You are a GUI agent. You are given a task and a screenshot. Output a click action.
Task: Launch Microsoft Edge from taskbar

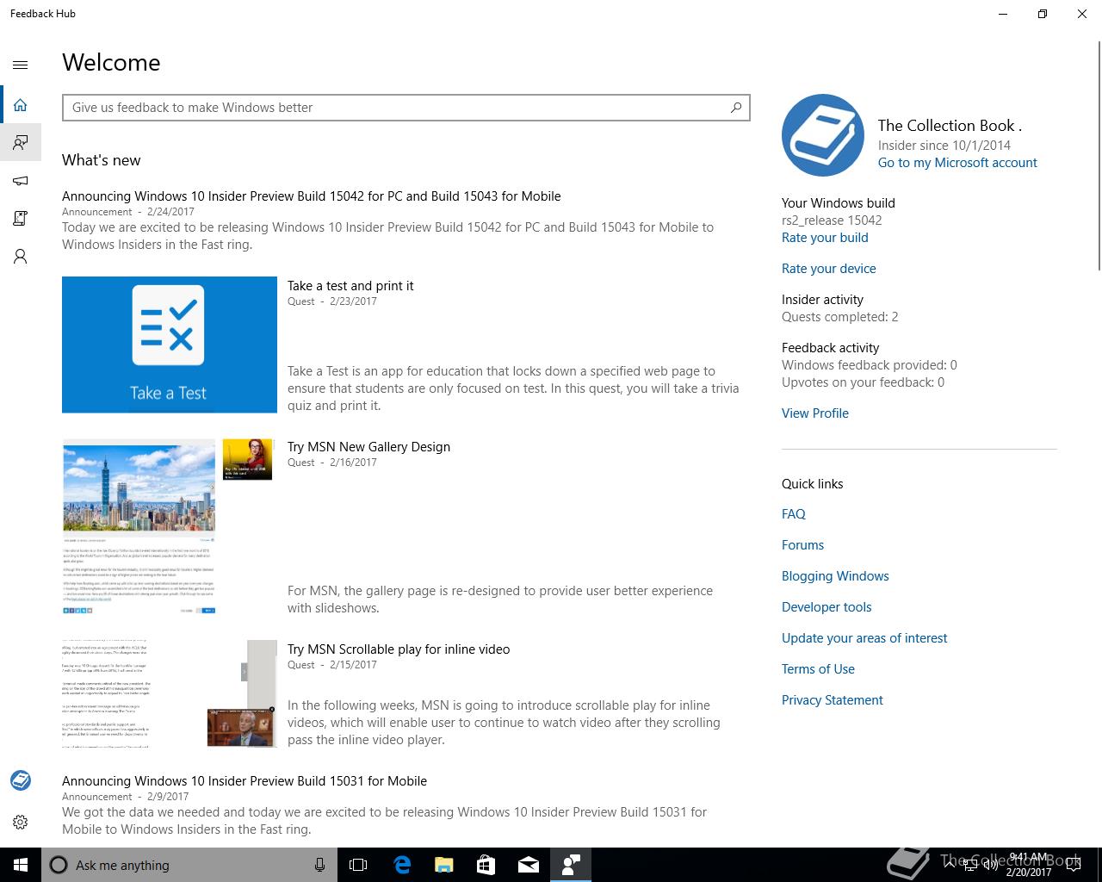click(402, 865)
